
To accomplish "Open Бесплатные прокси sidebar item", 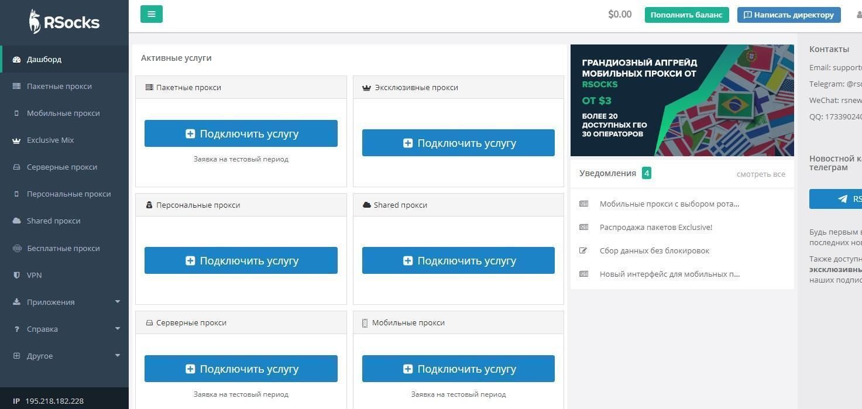I will [64, 248].
